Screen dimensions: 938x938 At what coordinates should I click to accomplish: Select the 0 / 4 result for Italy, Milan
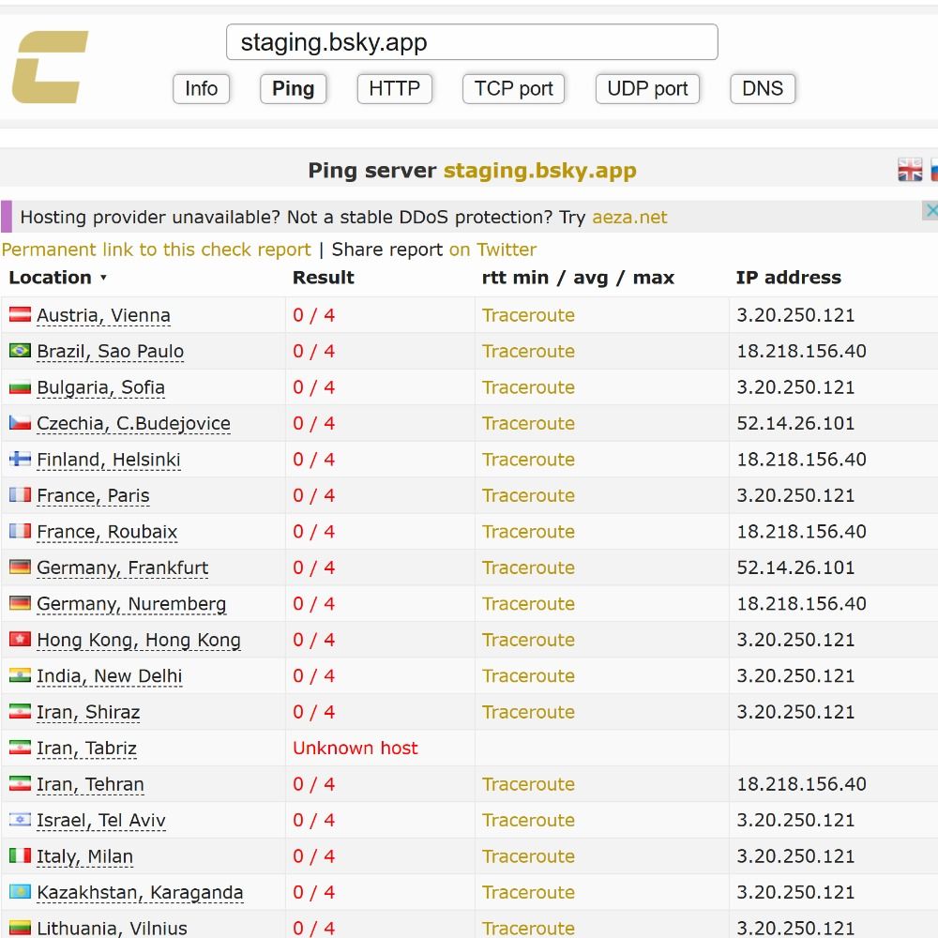tap(313, 856)
